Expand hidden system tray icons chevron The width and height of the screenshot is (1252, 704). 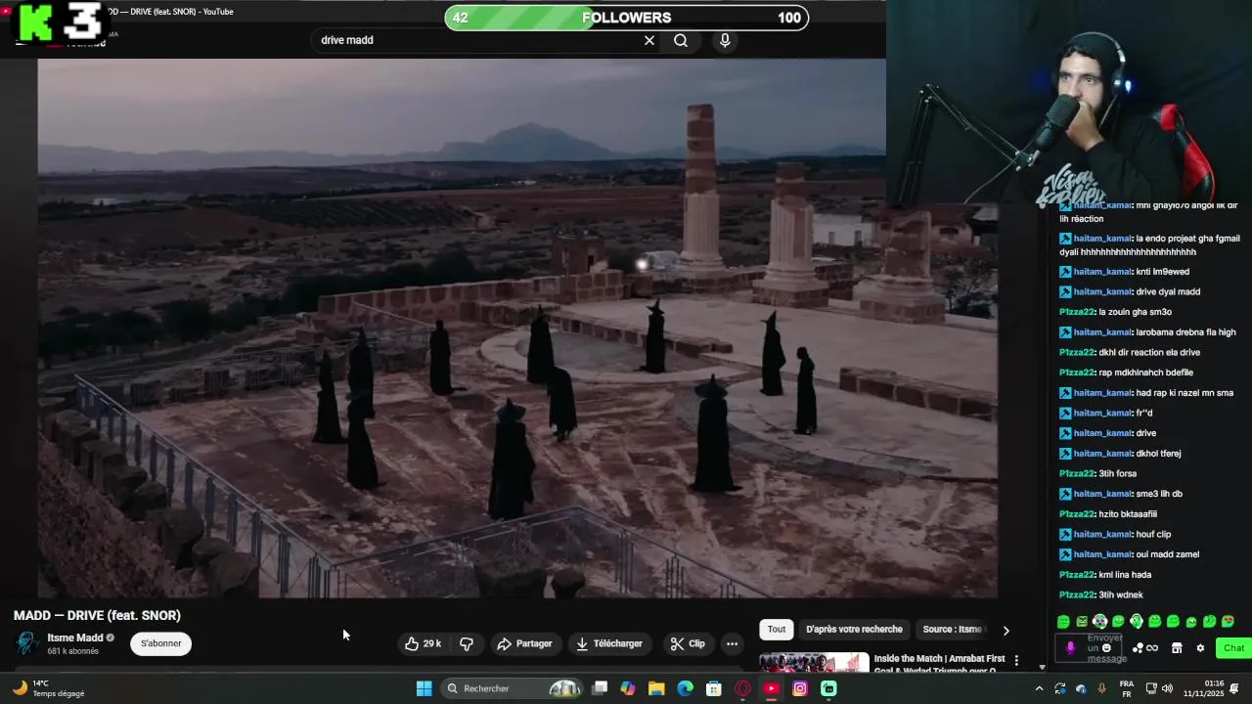tap(1039, 688)
